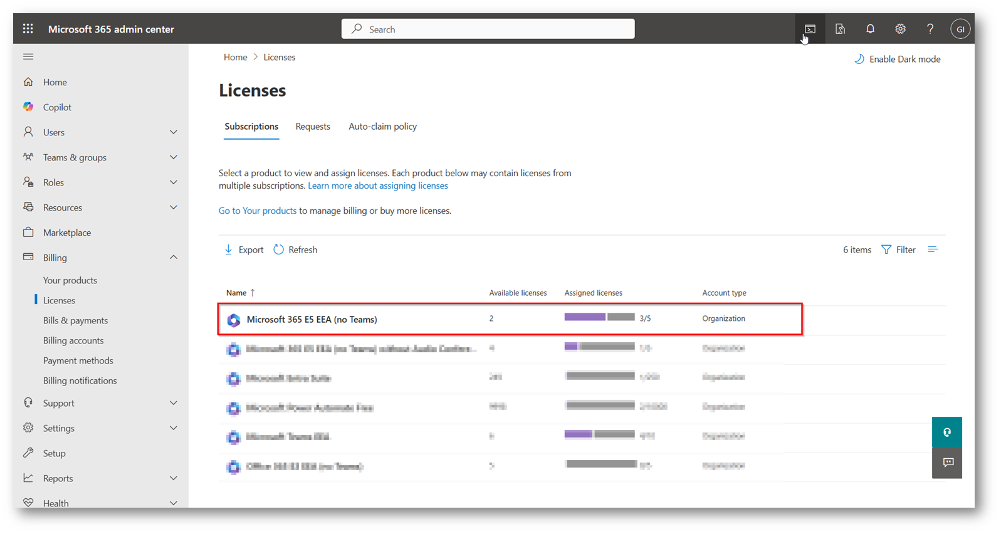Click the Users person icon
Viewport: 1001px width, 534px height.
28,132
